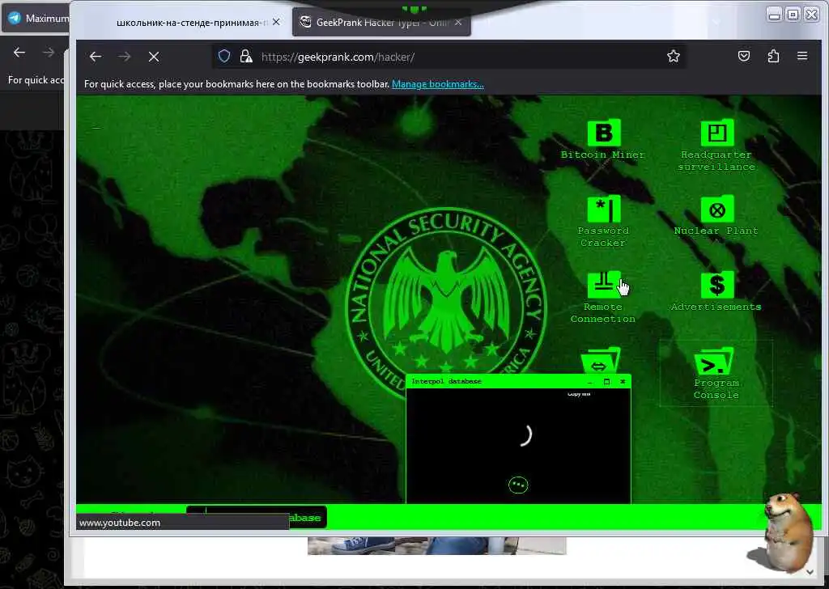The image size is (829, 589).
Task: Switch to the школьник-на-стенде tab
Action: 193,22
